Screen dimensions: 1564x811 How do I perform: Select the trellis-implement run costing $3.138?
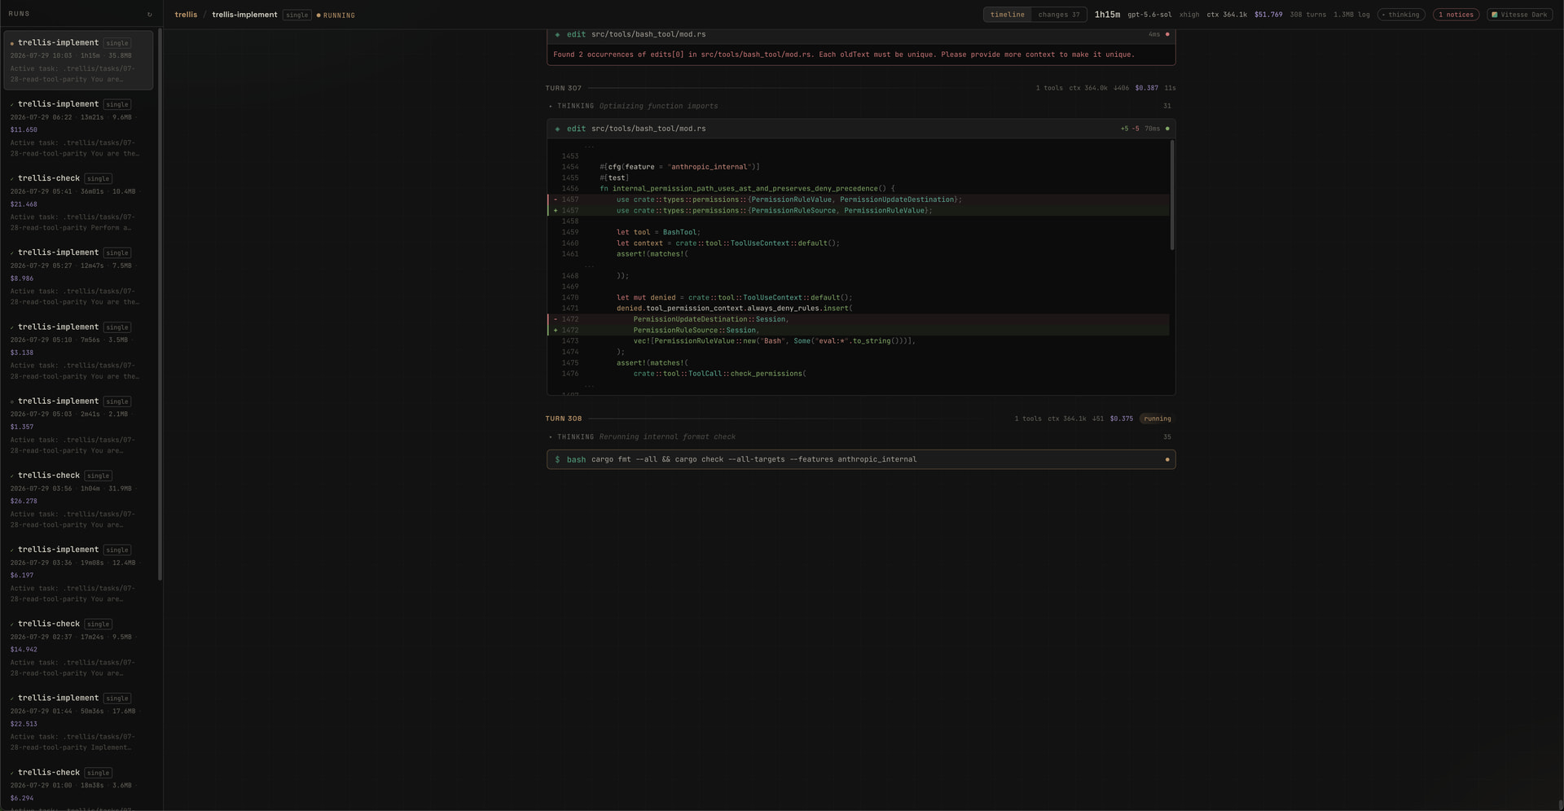tap(78, 351)
